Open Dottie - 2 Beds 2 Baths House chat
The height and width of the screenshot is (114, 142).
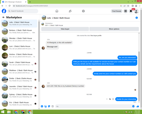click(x=19, y=80)
